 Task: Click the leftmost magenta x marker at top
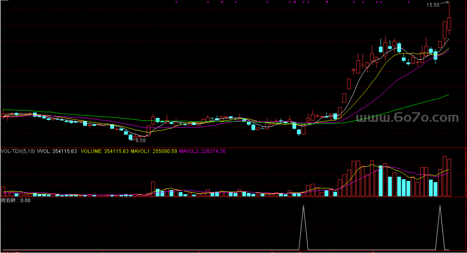(176, 2)
